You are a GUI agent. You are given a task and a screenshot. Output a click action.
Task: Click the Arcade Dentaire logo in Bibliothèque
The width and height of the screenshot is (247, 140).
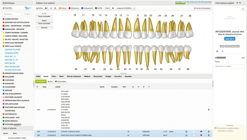click(28, 8)
